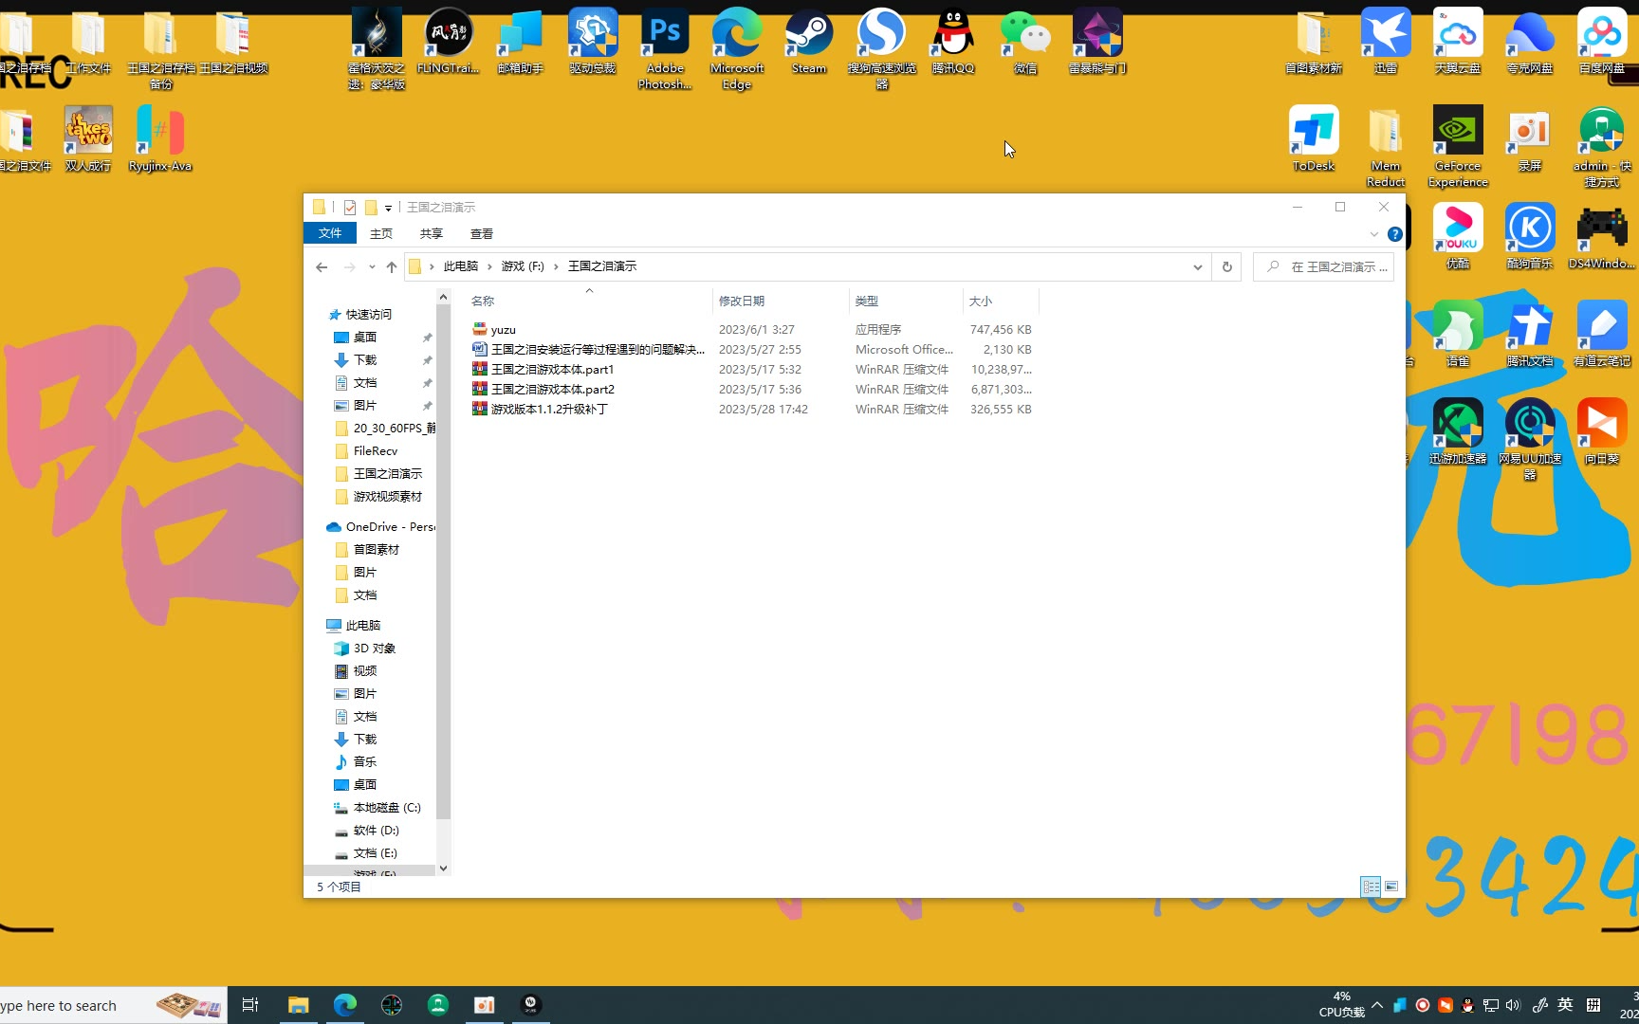Expand the ribbon with the chevron
The image size is (1639, 1024).
coord(1373,234)
